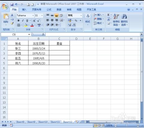Click in the formula bar input

point(93,34)
